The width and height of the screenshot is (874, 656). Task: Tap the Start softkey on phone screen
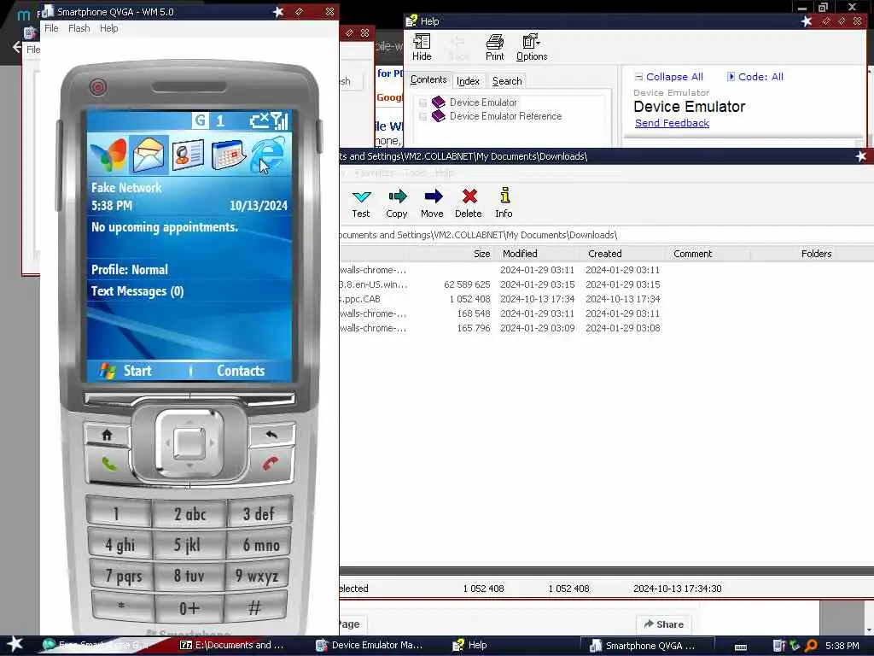pyautogui.click(x=126, y=371)
